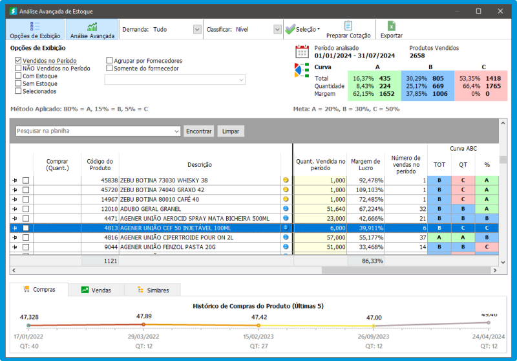Open the Análise Avançada chart icon
Image resolution: width=517 pixels, height=361 pixels.
click(92, 26)
